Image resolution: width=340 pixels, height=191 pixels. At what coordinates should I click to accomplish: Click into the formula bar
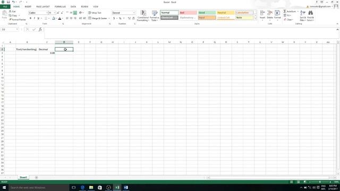(x=190, y=33)
